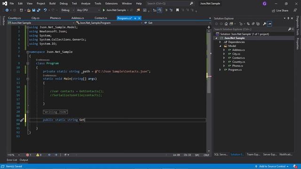Open the Output panel
This screenshot has width=301, height=169.
click(x=24, y=160)
